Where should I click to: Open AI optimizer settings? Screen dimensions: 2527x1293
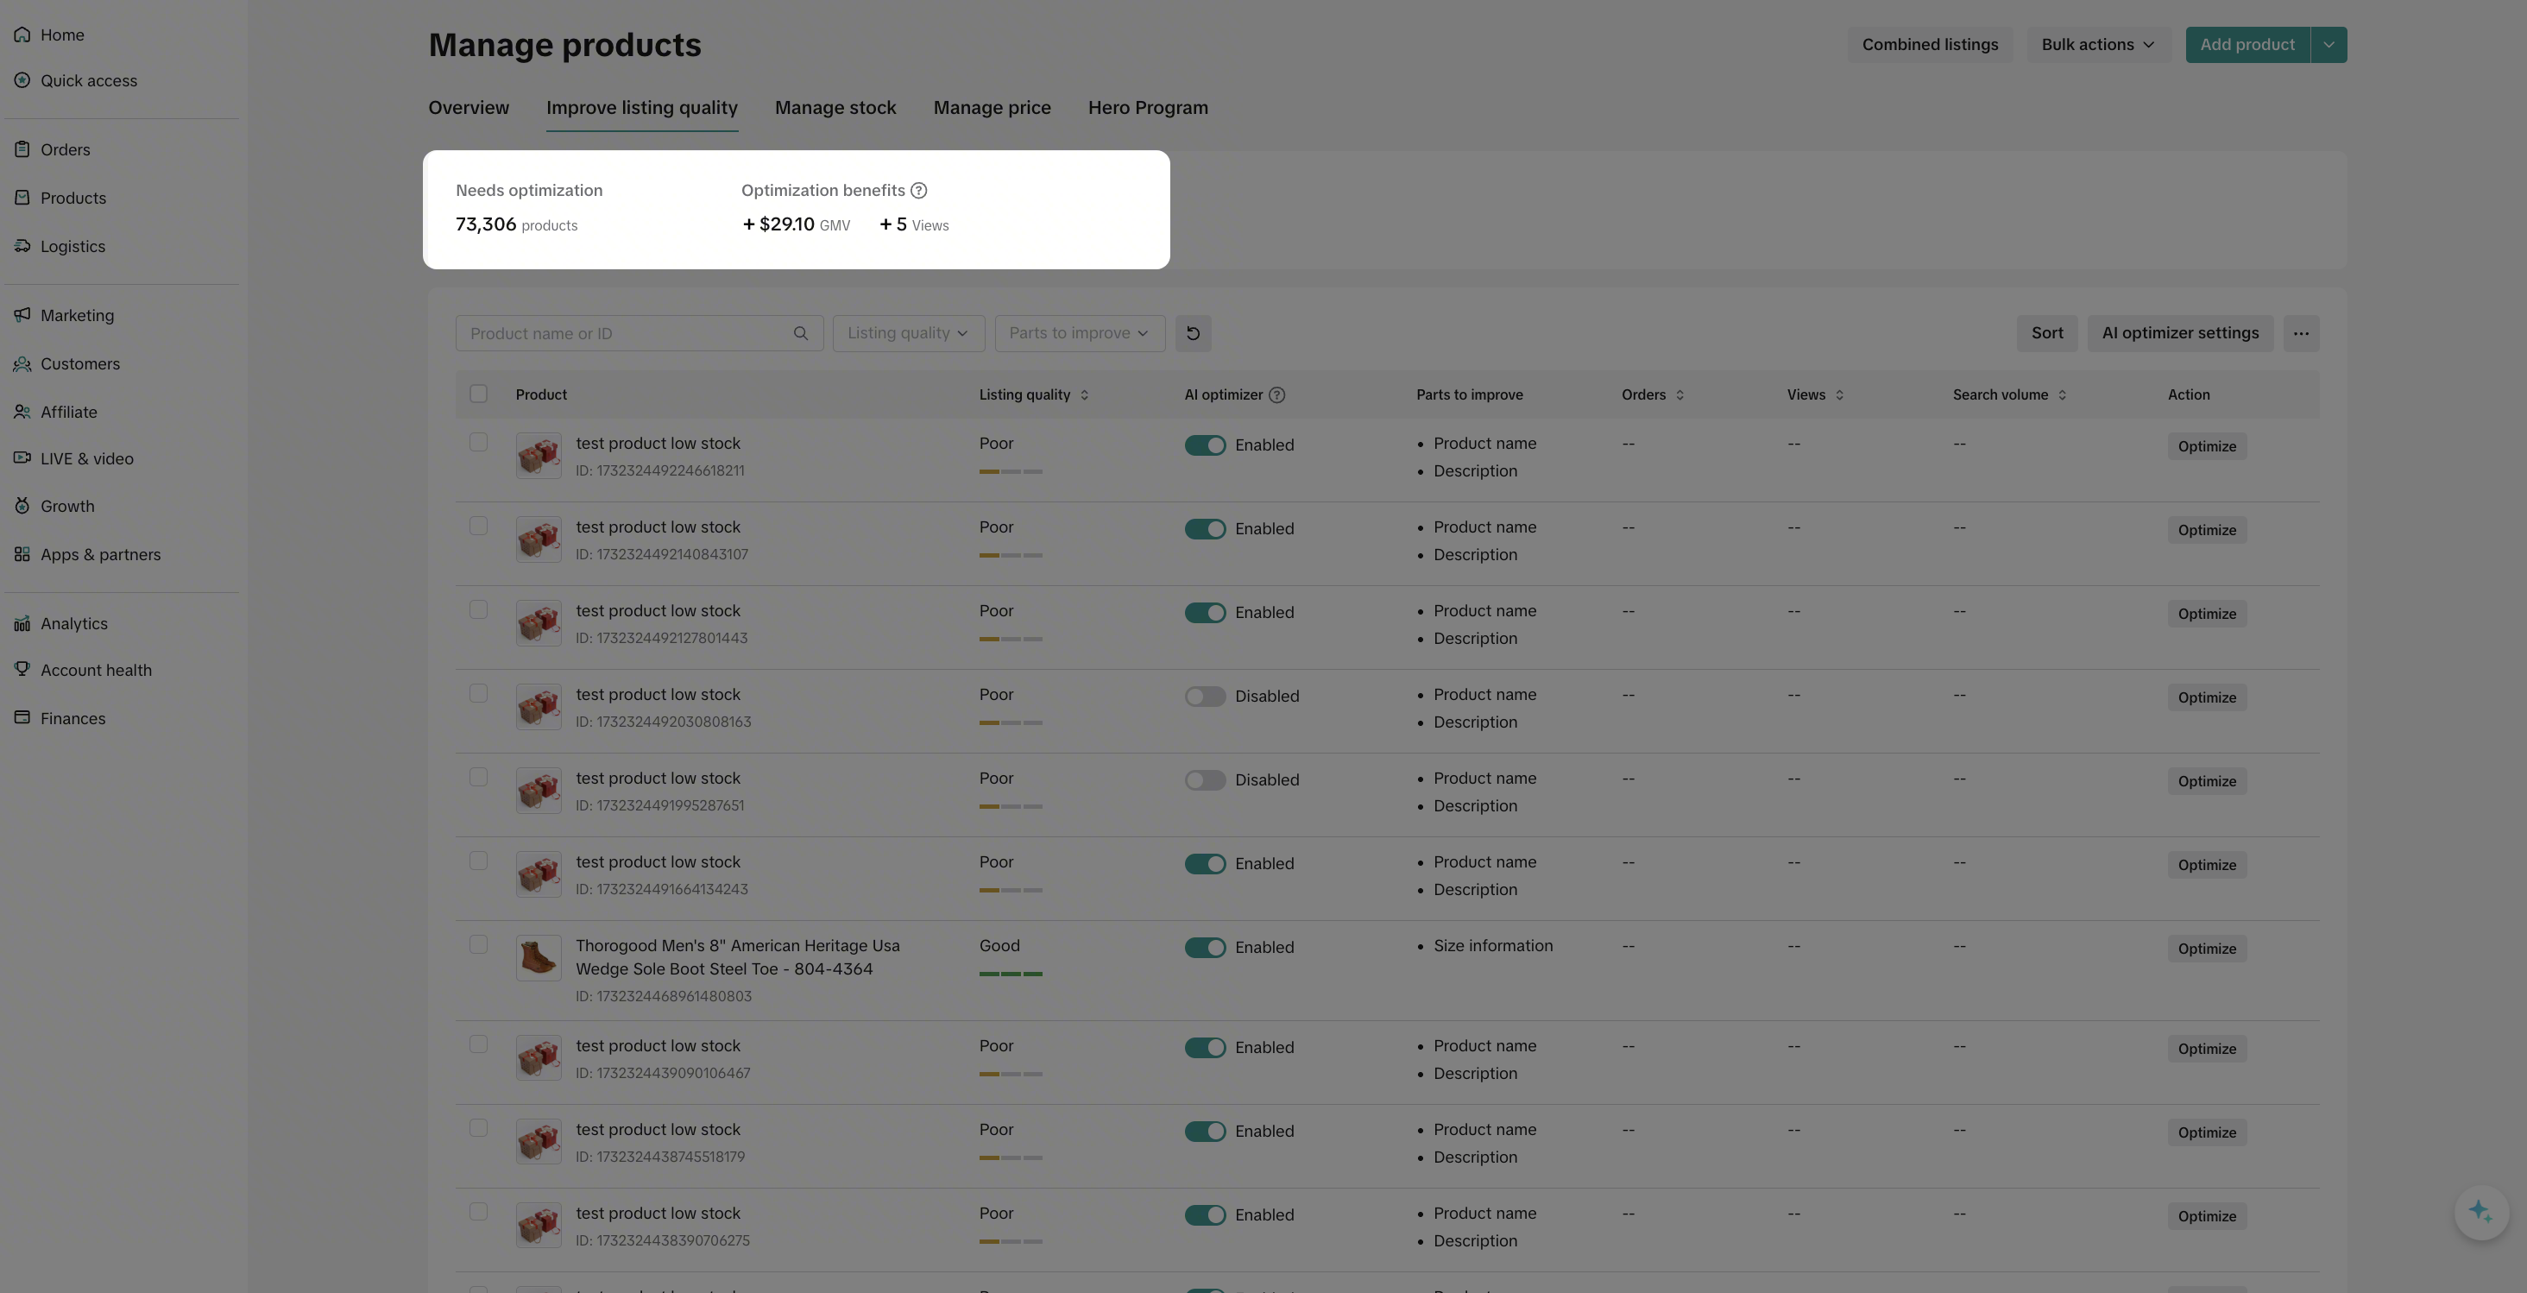tap(2180, 333)
